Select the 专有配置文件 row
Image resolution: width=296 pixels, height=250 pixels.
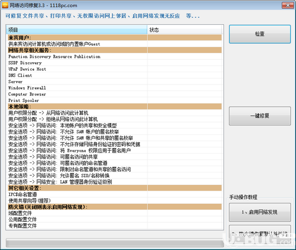point(114,226)
